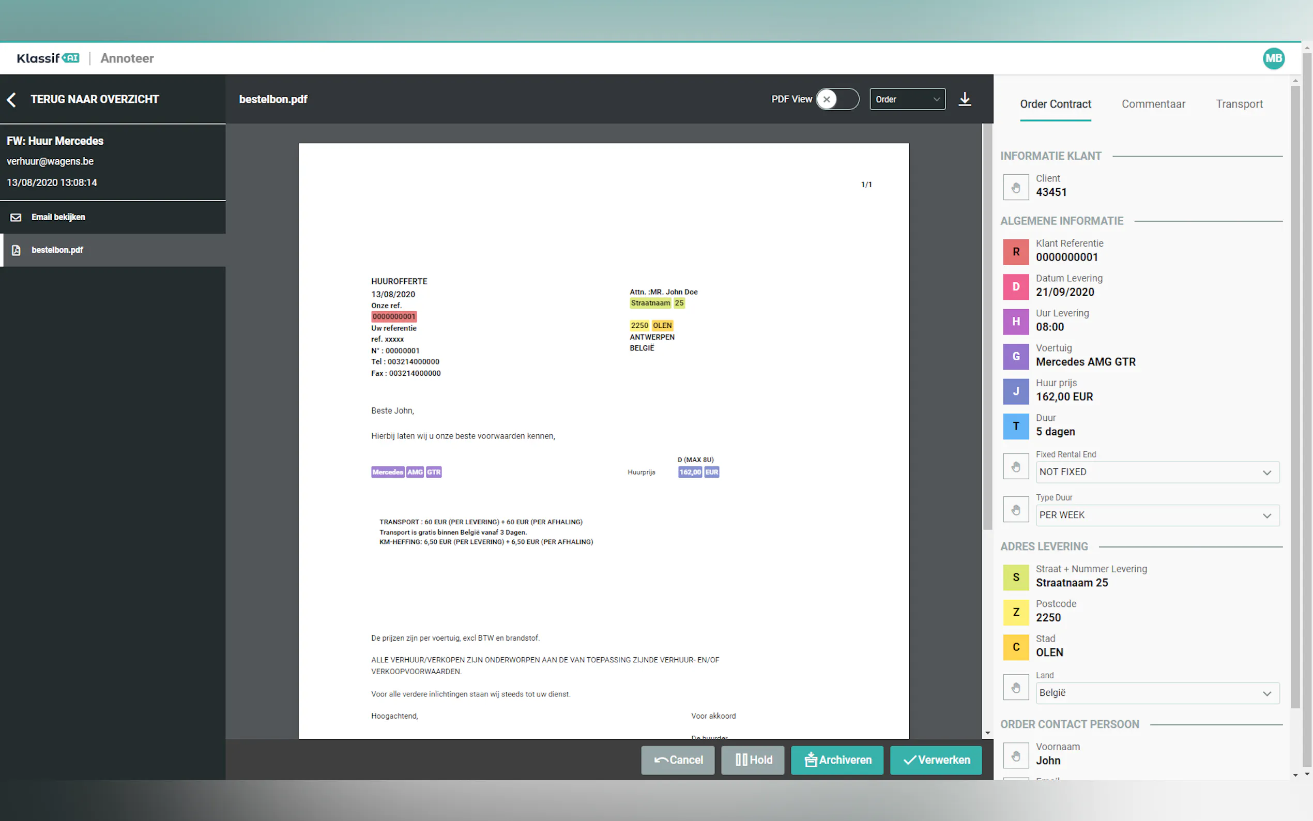Expand the Type Duur PER WEEK dropdown
The image size is (1313, 821).
click(x=1157, y=515)
